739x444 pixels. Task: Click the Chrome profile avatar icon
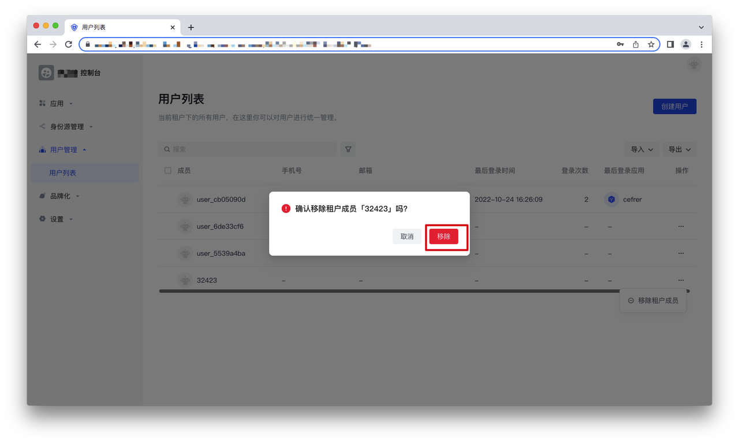(x=686, y=44)
